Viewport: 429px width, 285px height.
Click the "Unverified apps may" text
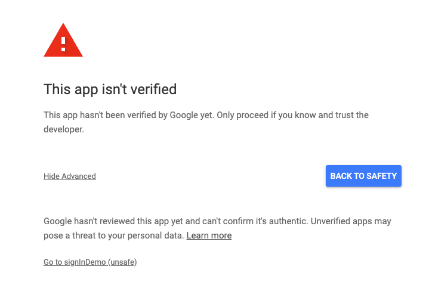pyautogui.click(x=351, y=221)
